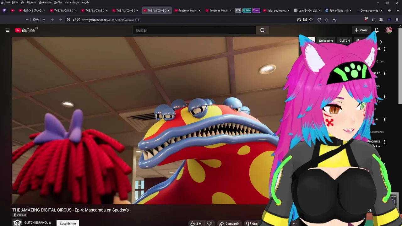Open the picture-in-picture address bar icon
402x226 pixels.
click(299, 19)
